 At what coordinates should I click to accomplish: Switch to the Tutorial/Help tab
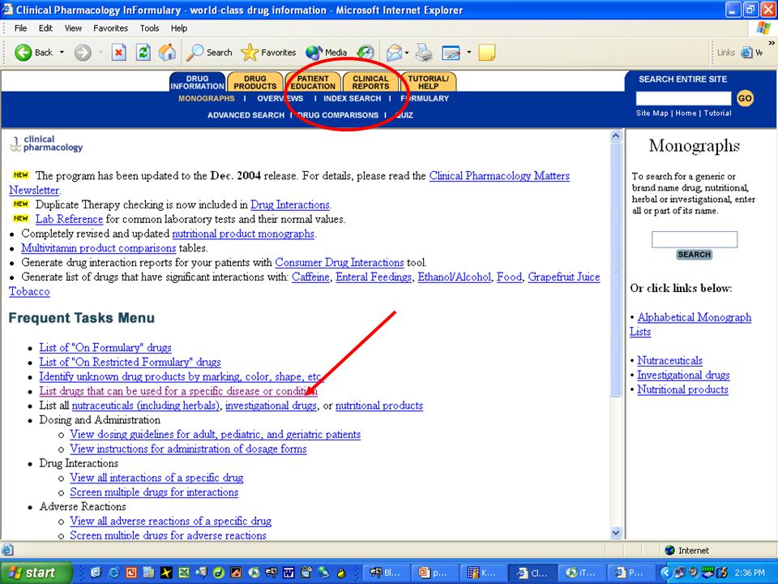[x=428, y=82]
